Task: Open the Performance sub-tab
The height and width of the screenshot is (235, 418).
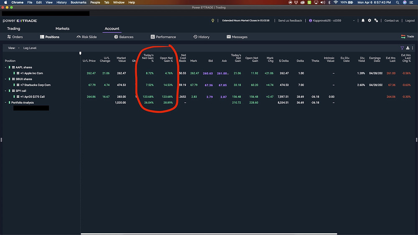Action: click(163, 37)
